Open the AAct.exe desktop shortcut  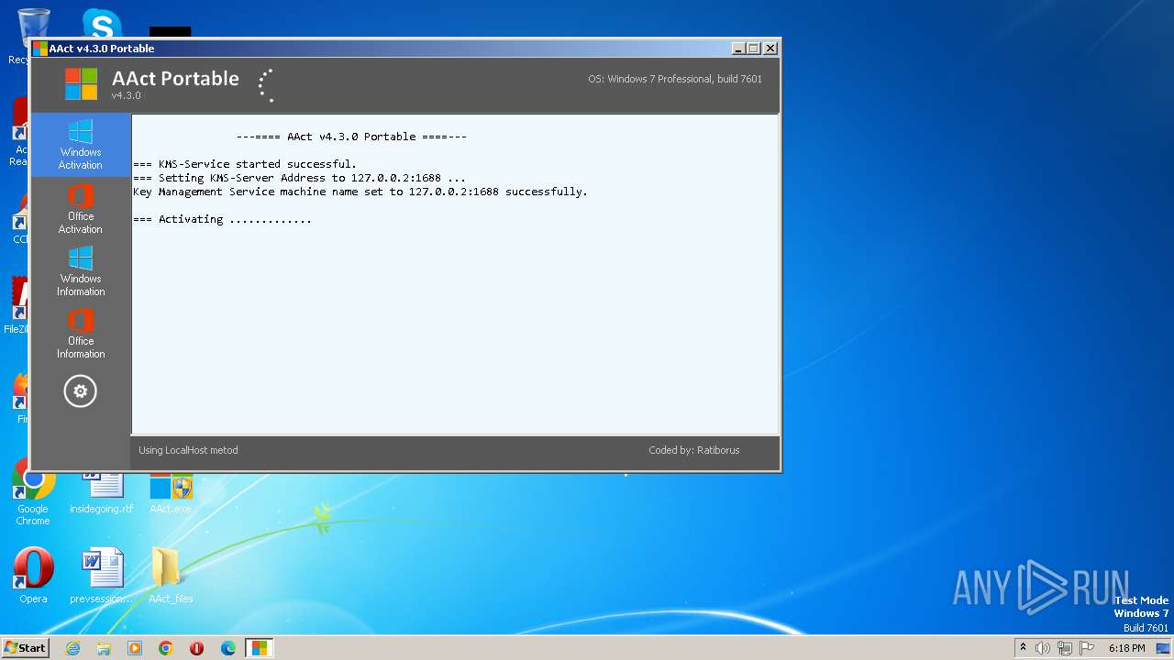tap(171, 493)
